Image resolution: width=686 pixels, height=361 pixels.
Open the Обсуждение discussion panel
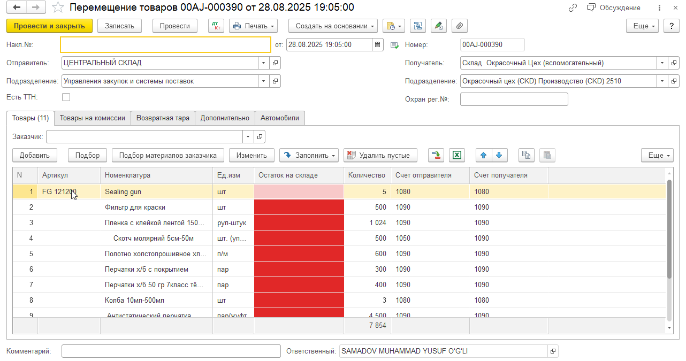(614, 7)
